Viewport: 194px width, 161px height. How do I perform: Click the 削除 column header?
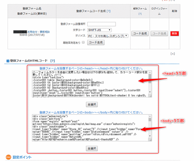point(175,11)
